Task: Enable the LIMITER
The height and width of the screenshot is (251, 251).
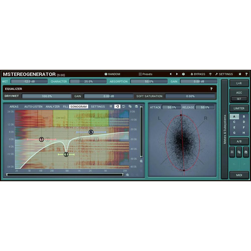Action: coord(239,108)
